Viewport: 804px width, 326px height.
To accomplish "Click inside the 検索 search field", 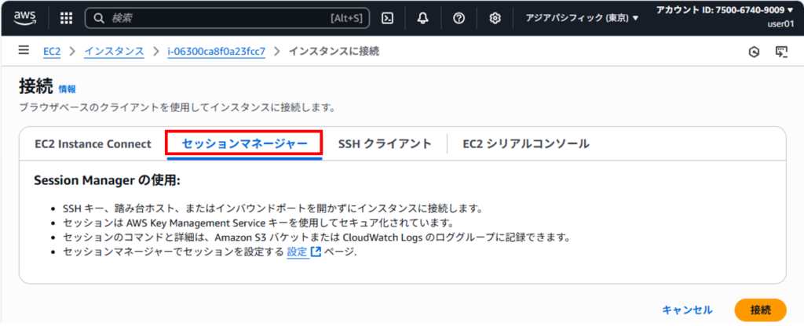I will tap(226, 19).
